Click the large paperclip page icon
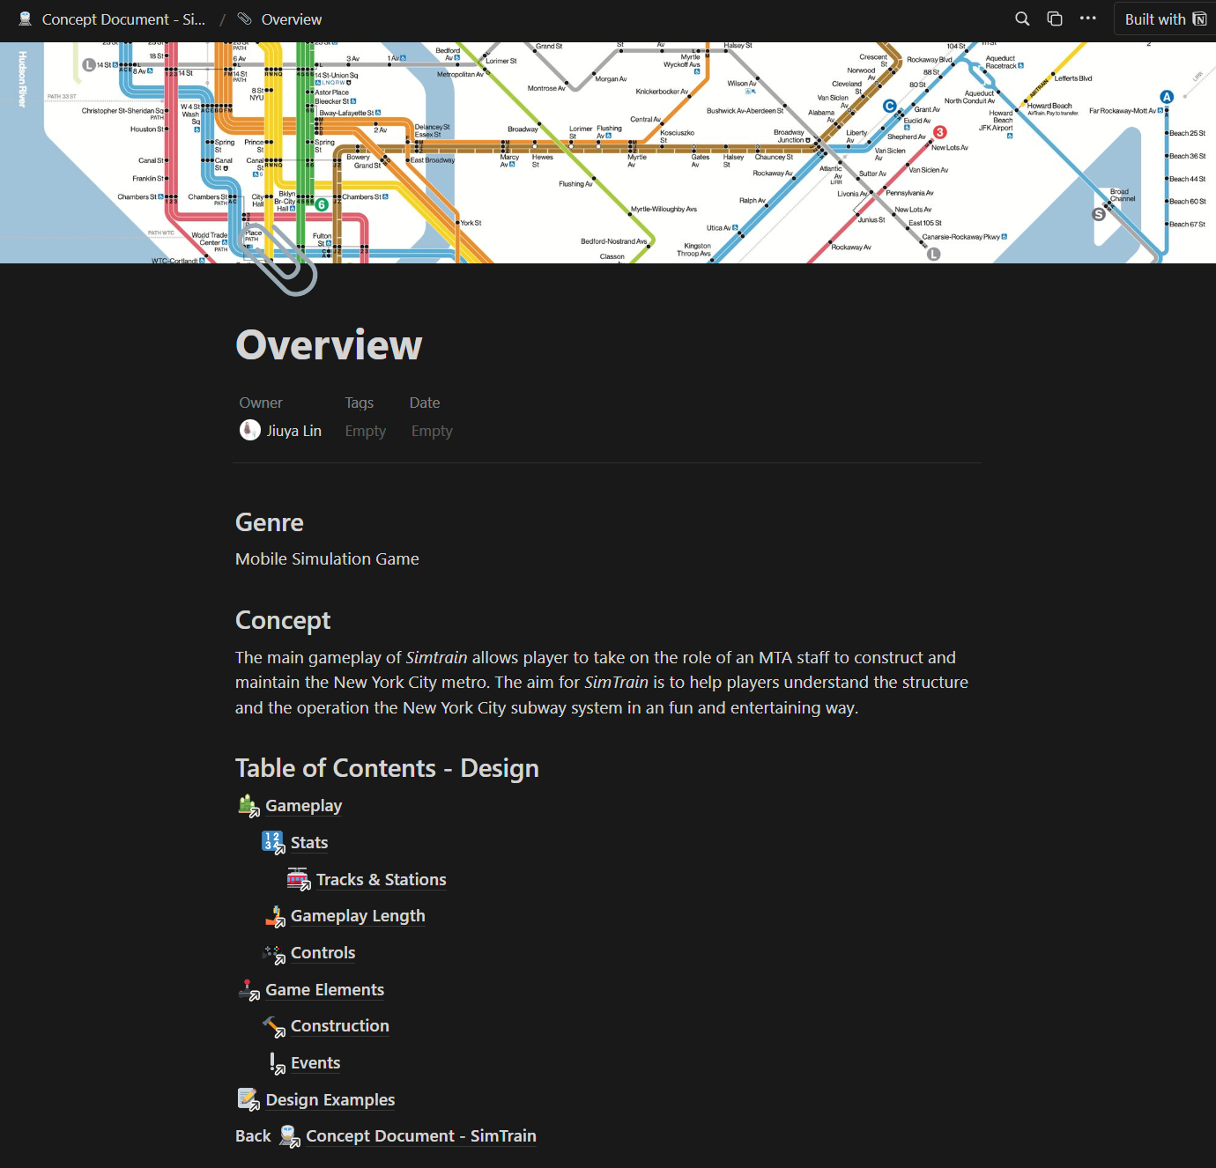Image resolution: width=1216 pixels, height=1168 pixels. click(277, 259)
